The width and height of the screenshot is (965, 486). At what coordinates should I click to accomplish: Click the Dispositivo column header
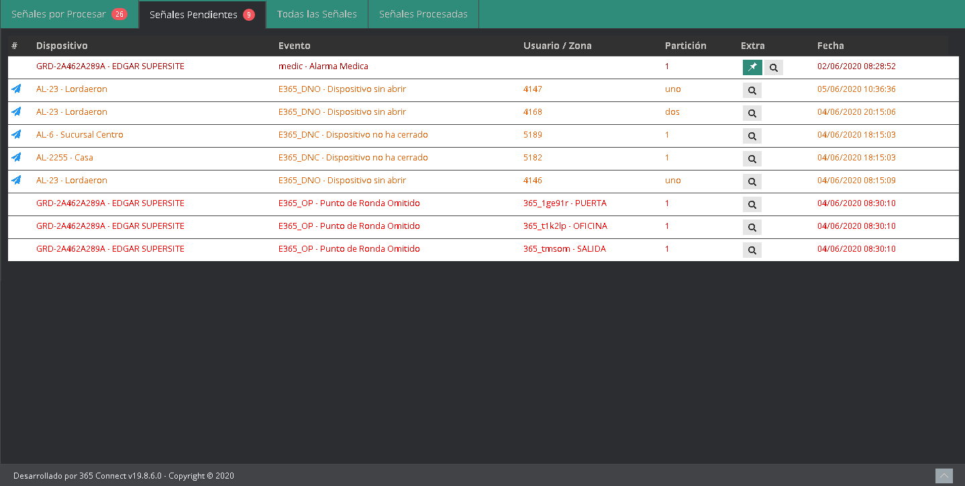click(62, 46)
